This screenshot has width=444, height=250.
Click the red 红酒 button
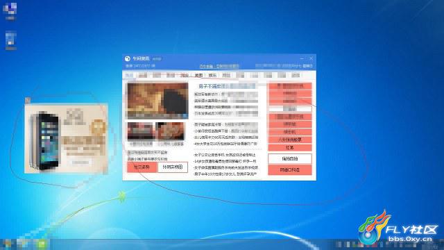290,148
